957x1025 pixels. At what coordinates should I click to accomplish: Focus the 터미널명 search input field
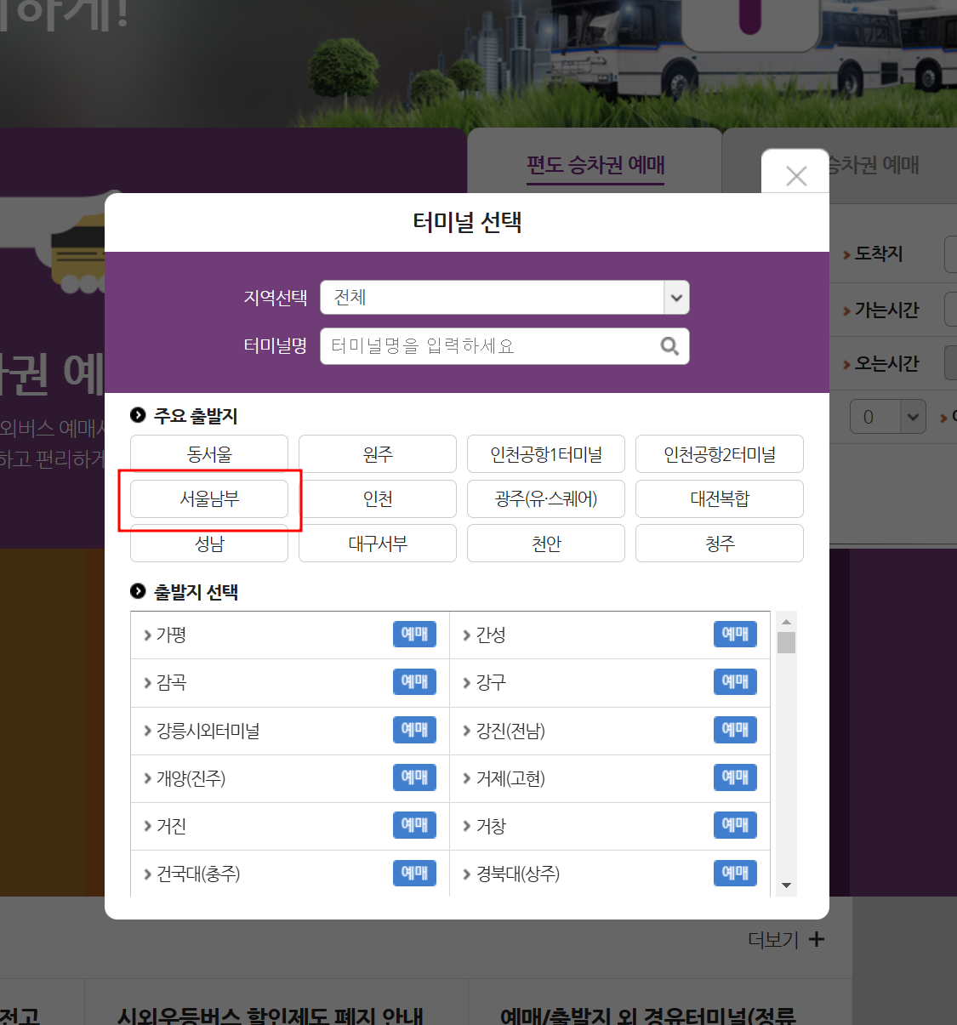504,346
